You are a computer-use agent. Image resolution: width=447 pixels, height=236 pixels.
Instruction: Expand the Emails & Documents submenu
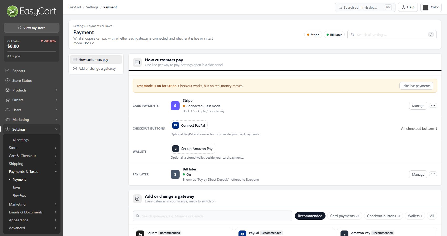click(x=56, y=212)
